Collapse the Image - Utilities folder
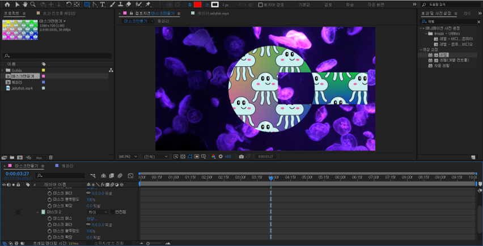This screenshot has height=246, width=483. coord(426,33)
